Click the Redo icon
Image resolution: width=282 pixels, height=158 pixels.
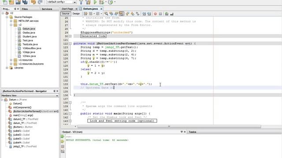coord(40,2)
